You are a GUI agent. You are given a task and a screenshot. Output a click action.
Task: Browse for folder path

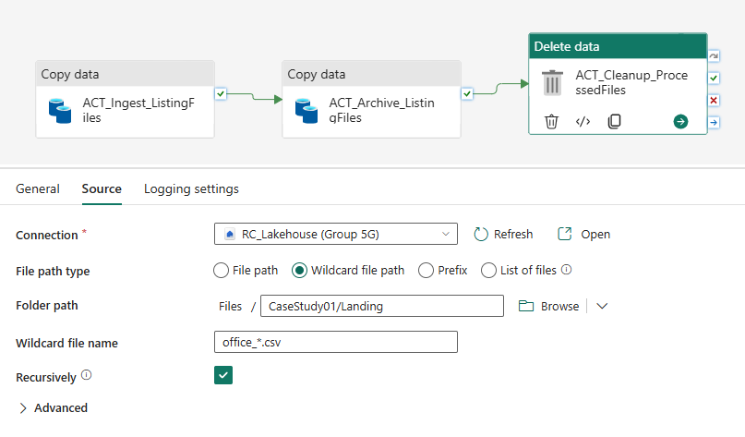[548, 306]
